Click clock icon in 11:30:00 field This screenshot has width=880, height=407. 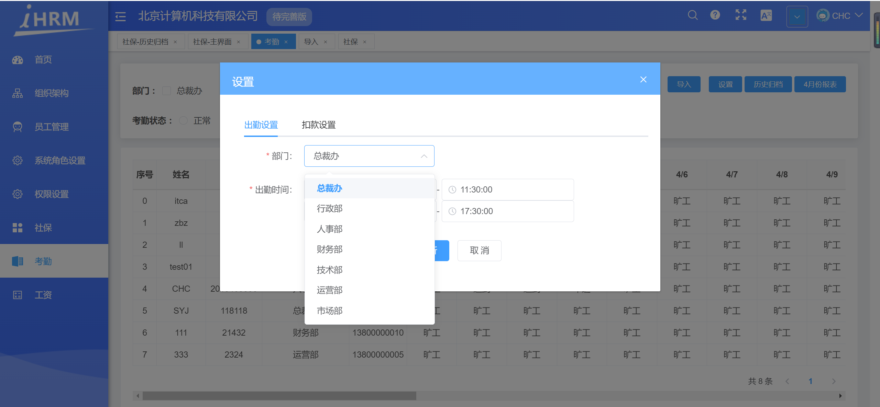pos(452,190)
